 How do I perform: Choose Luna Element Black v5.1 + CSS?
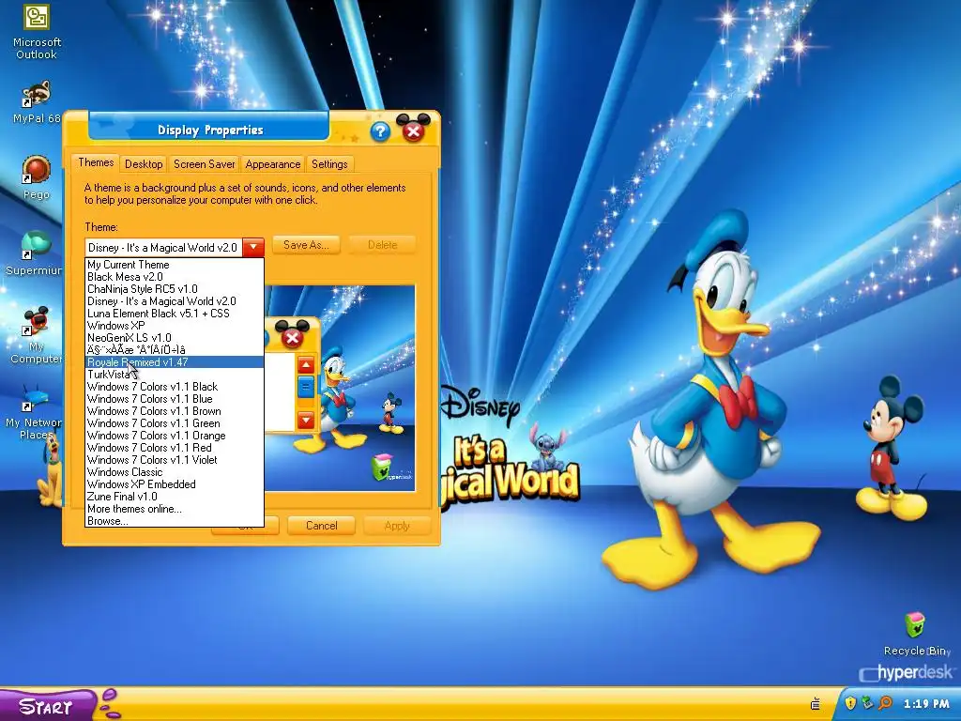coord(175,314)
